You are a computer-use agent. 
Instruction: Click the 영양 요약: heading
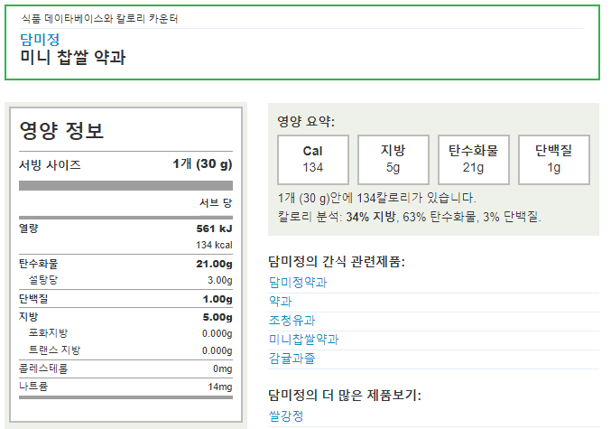click(306, 121)
